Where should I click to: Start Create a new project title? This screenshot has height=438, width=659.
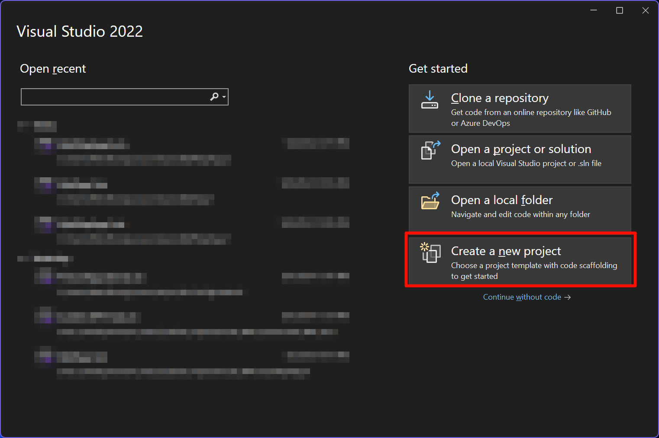click(506, 251)
